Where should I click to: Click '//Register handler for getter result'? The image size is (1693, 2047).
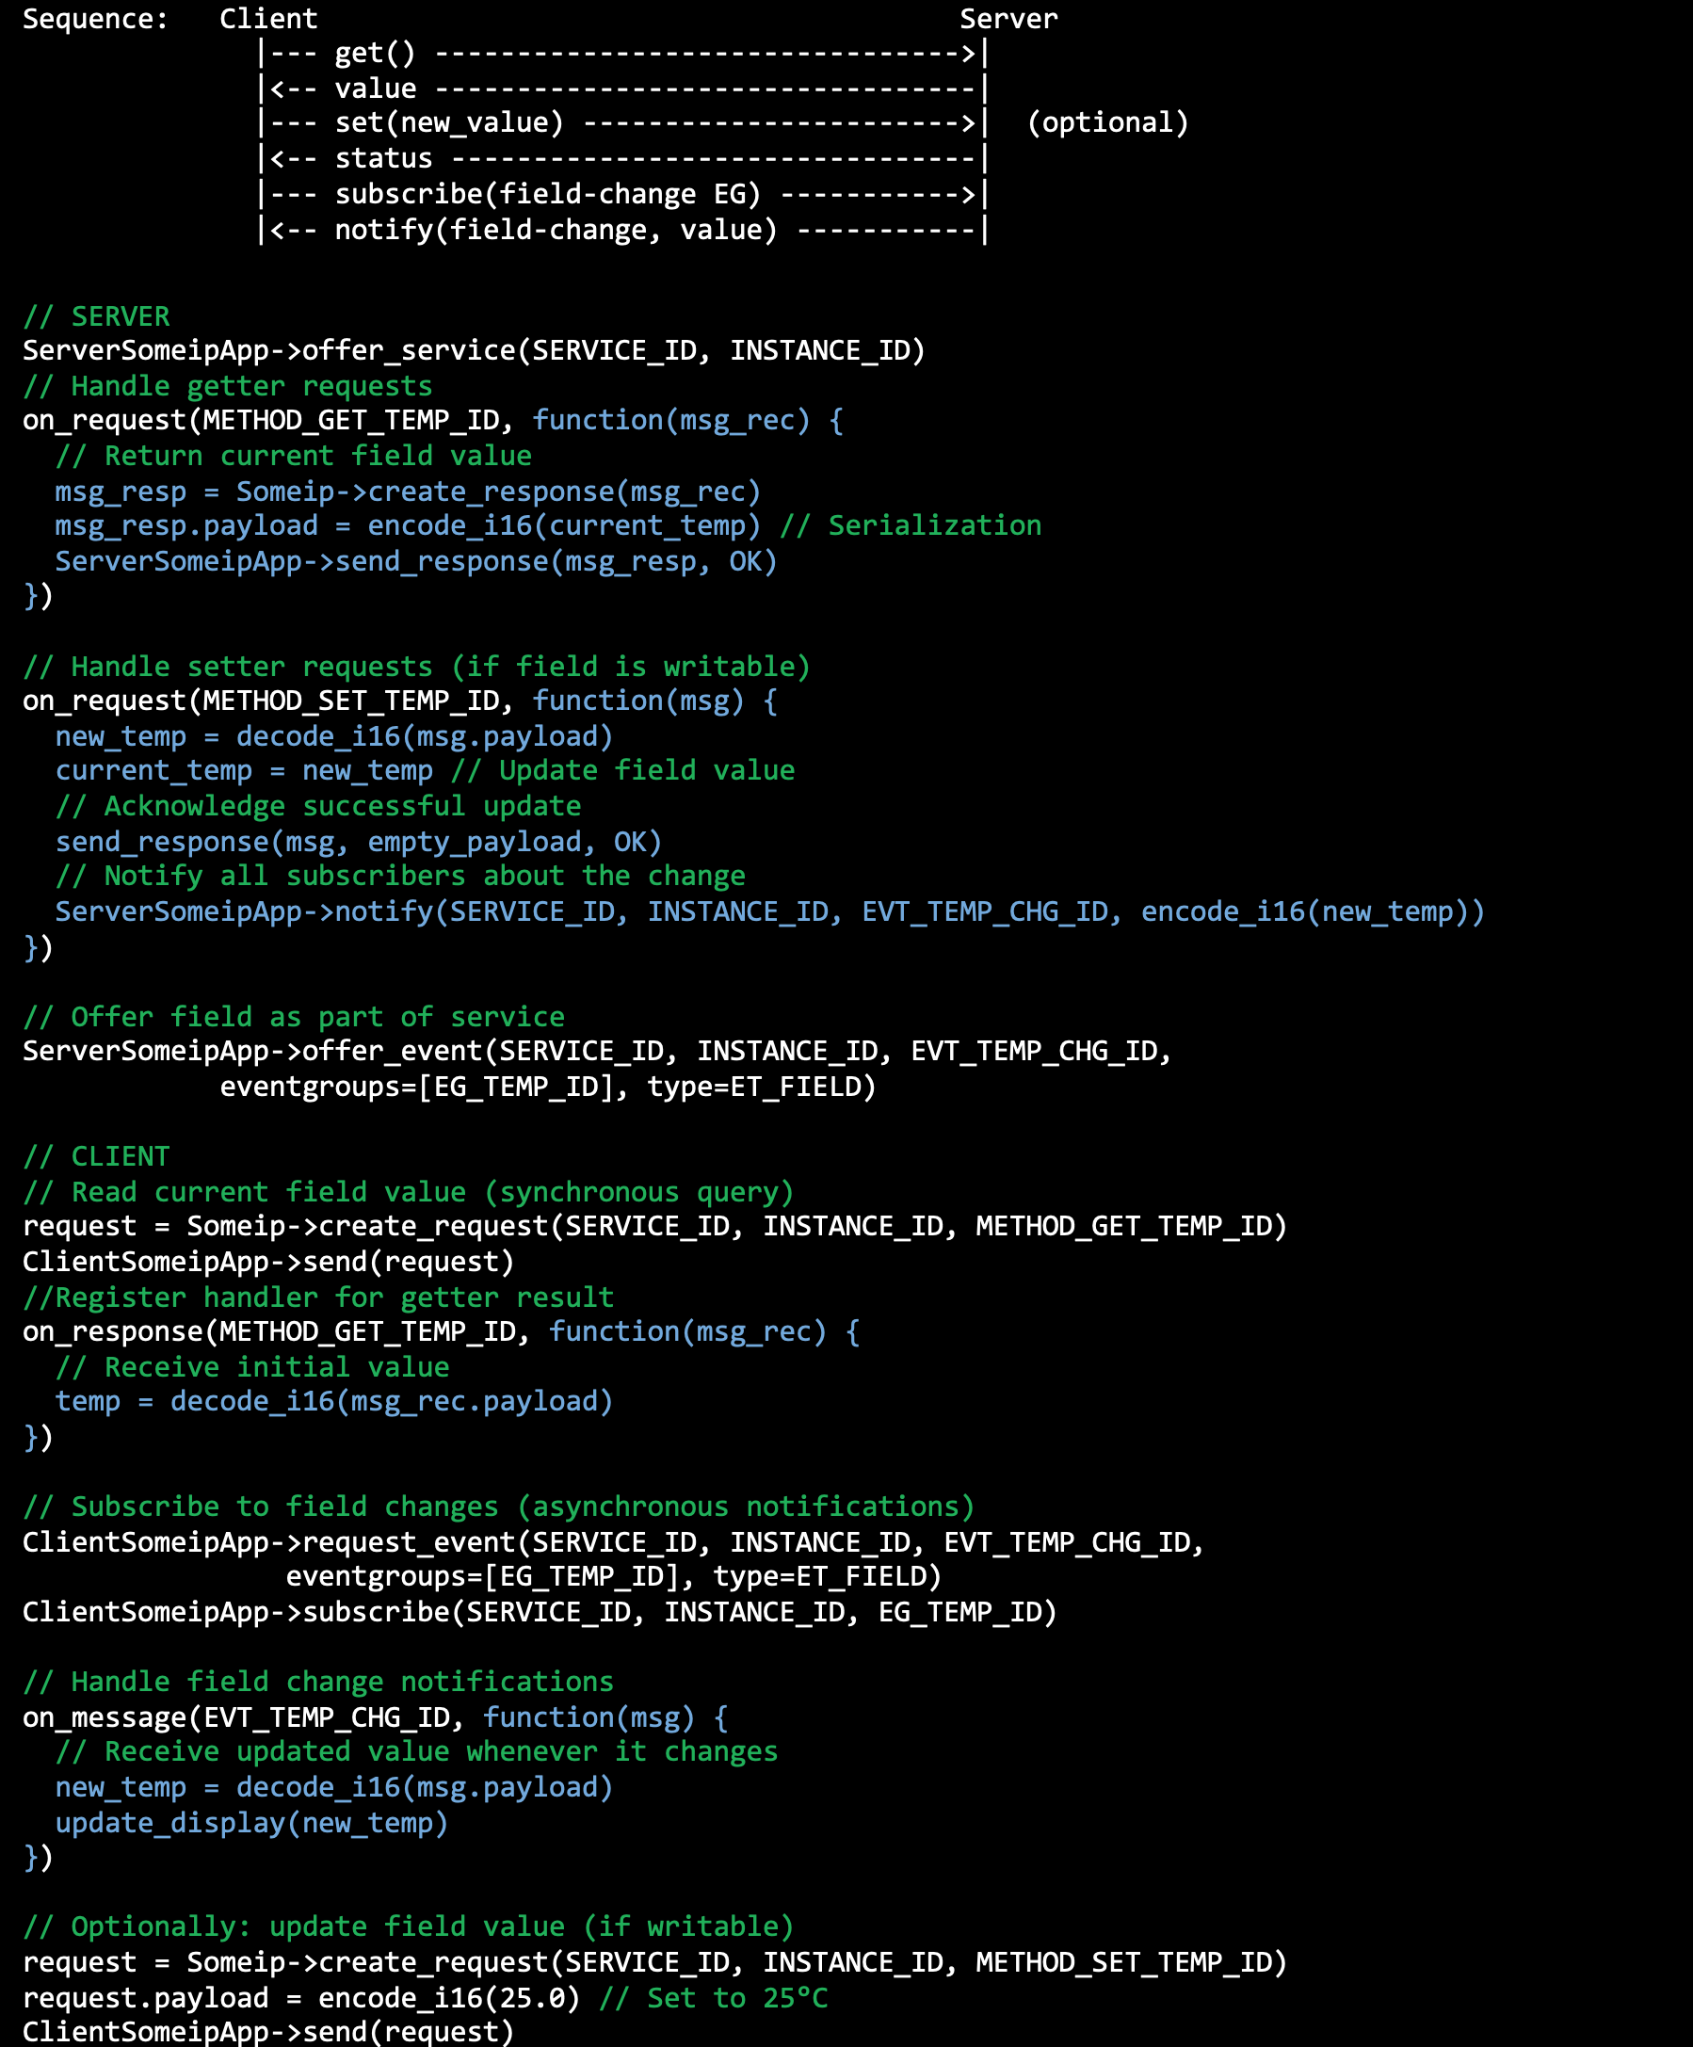(x=317, y=1298)
